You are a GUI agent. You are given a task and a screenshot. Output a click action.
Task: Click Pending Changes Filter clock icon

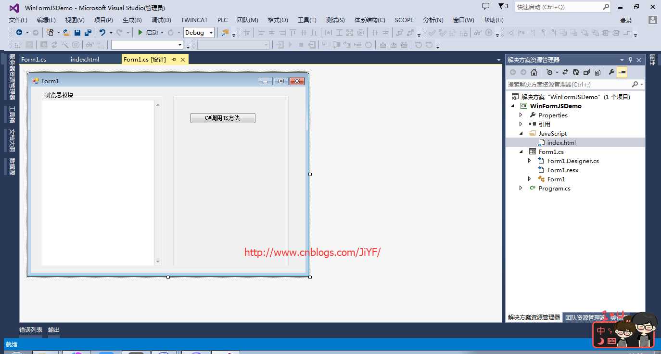(x=549, y=72)
